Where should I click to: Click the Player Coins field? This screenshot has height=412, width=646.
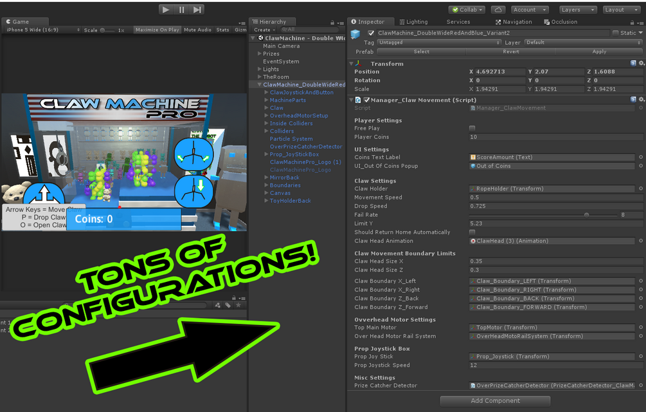[x=556, y=137]
